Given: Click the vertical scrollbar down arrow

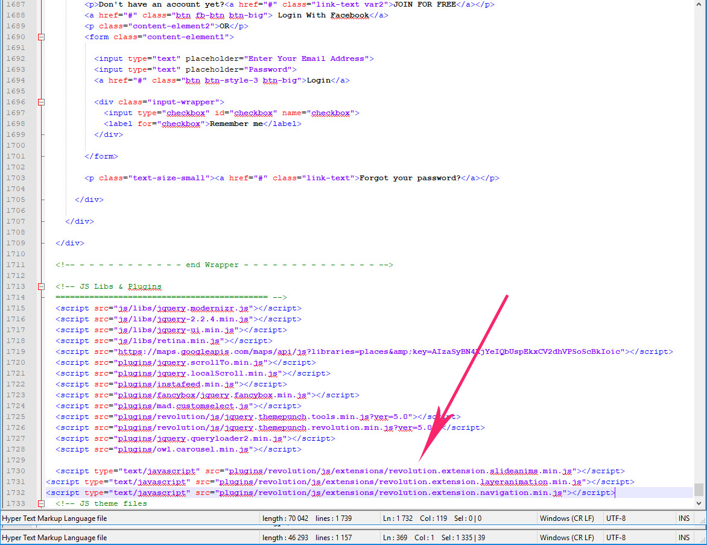Looking at the screenshot, I should pos(699,503).
